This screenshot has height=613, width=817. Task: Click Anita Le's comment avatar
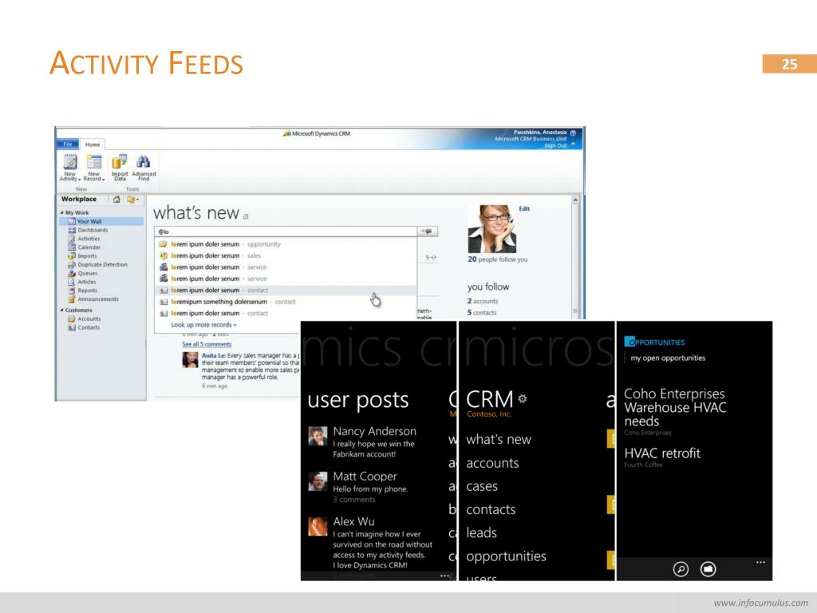coord(190,360)
